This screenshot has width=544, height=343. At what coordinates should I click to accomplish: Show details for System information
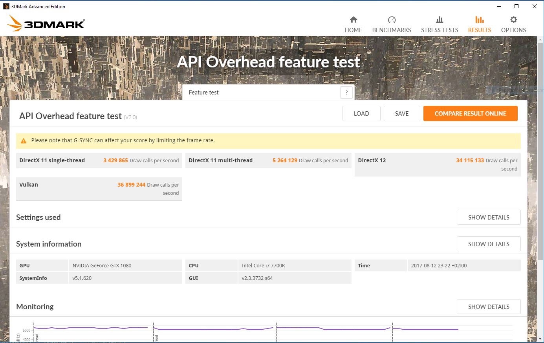(489, 244)
